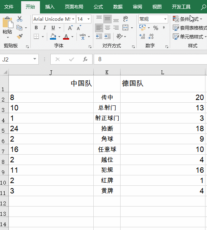
Task: Toggle Bold formatting
Action: click(x=36, y=28)
